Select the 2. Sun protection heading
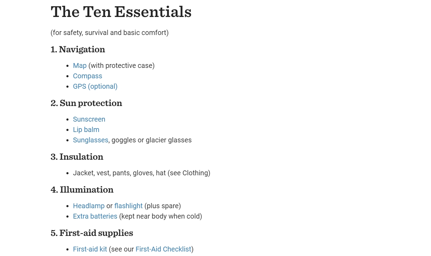 (86, 103)
